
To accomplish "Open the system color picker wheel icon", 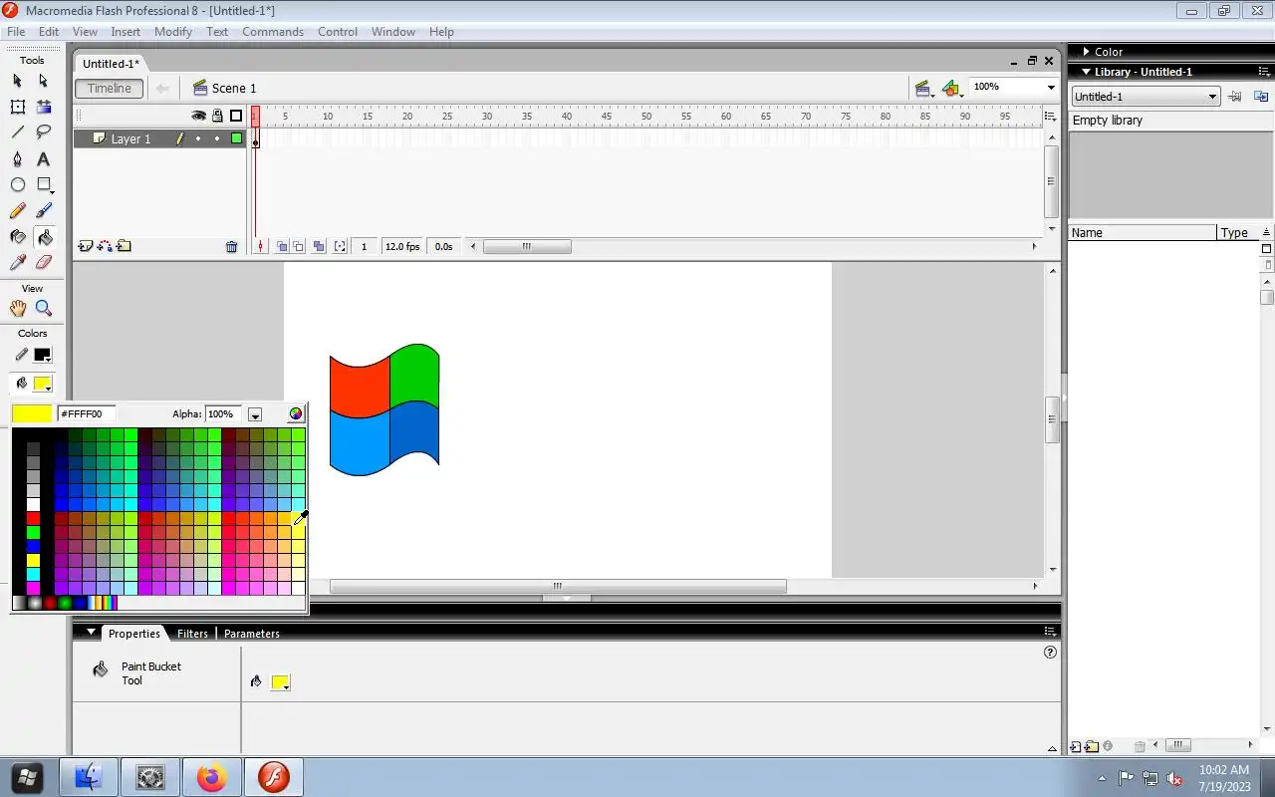I will click(296, 413).
